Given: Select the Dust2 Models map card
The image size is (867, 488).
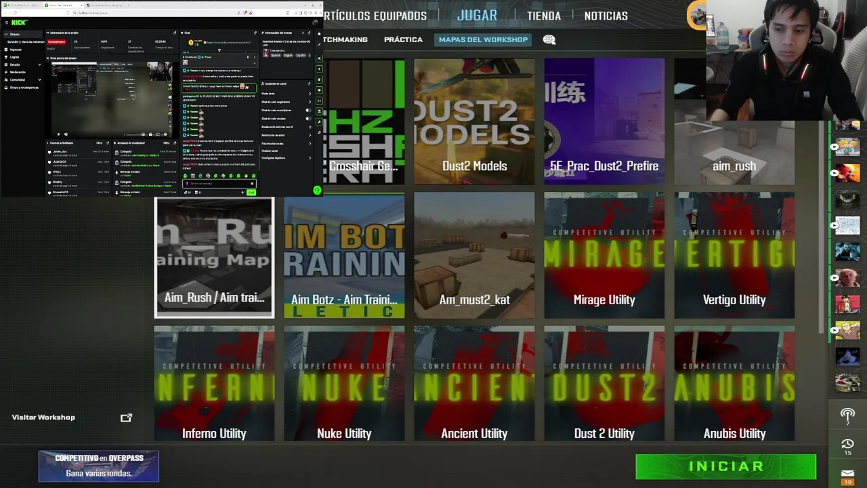Looking at the screenshot, I should (x=474, y=121).
